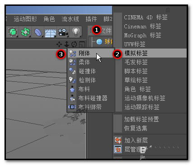Click 层管理器 menu entry
Viewport: 193px width, 165px height.
136,149
